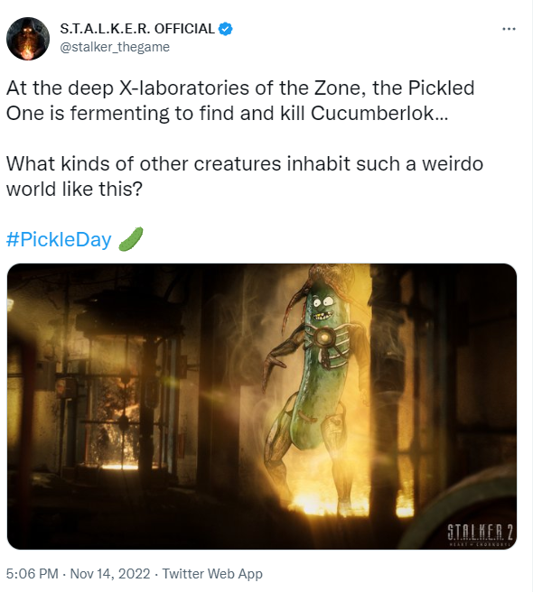This screenshot has width=533, height=592.
Task: Click the glowing chest device on pickle
Action: coord(324,337)
